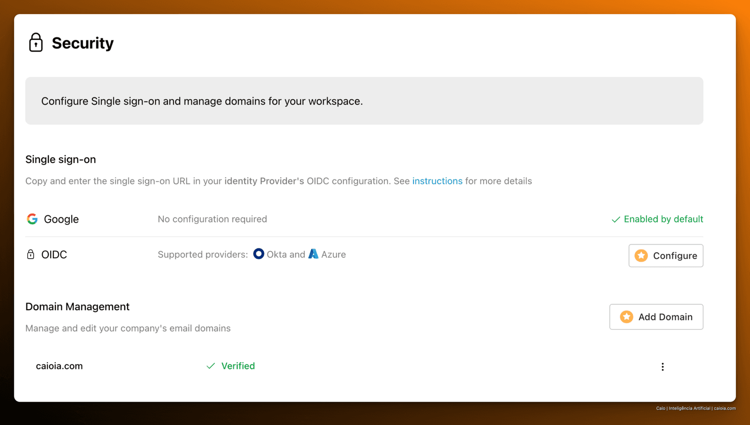The height and width of the screenshot is (425, 750).
Task: Click the Enabled by default status text
Action: point(663,219)
